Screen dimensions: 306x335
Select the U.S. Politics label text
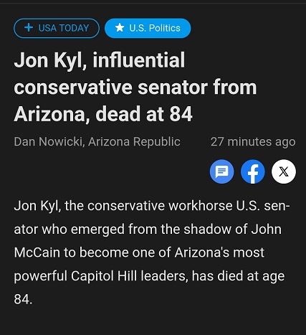(155, 28)
